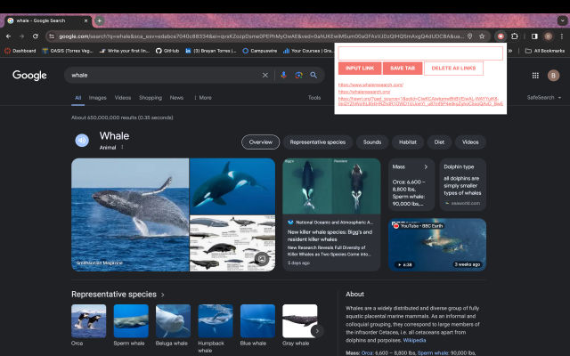Select the Representative species chip

(x=318, y=142)
